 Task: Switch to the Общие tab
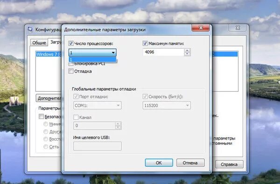click(39, 43)
